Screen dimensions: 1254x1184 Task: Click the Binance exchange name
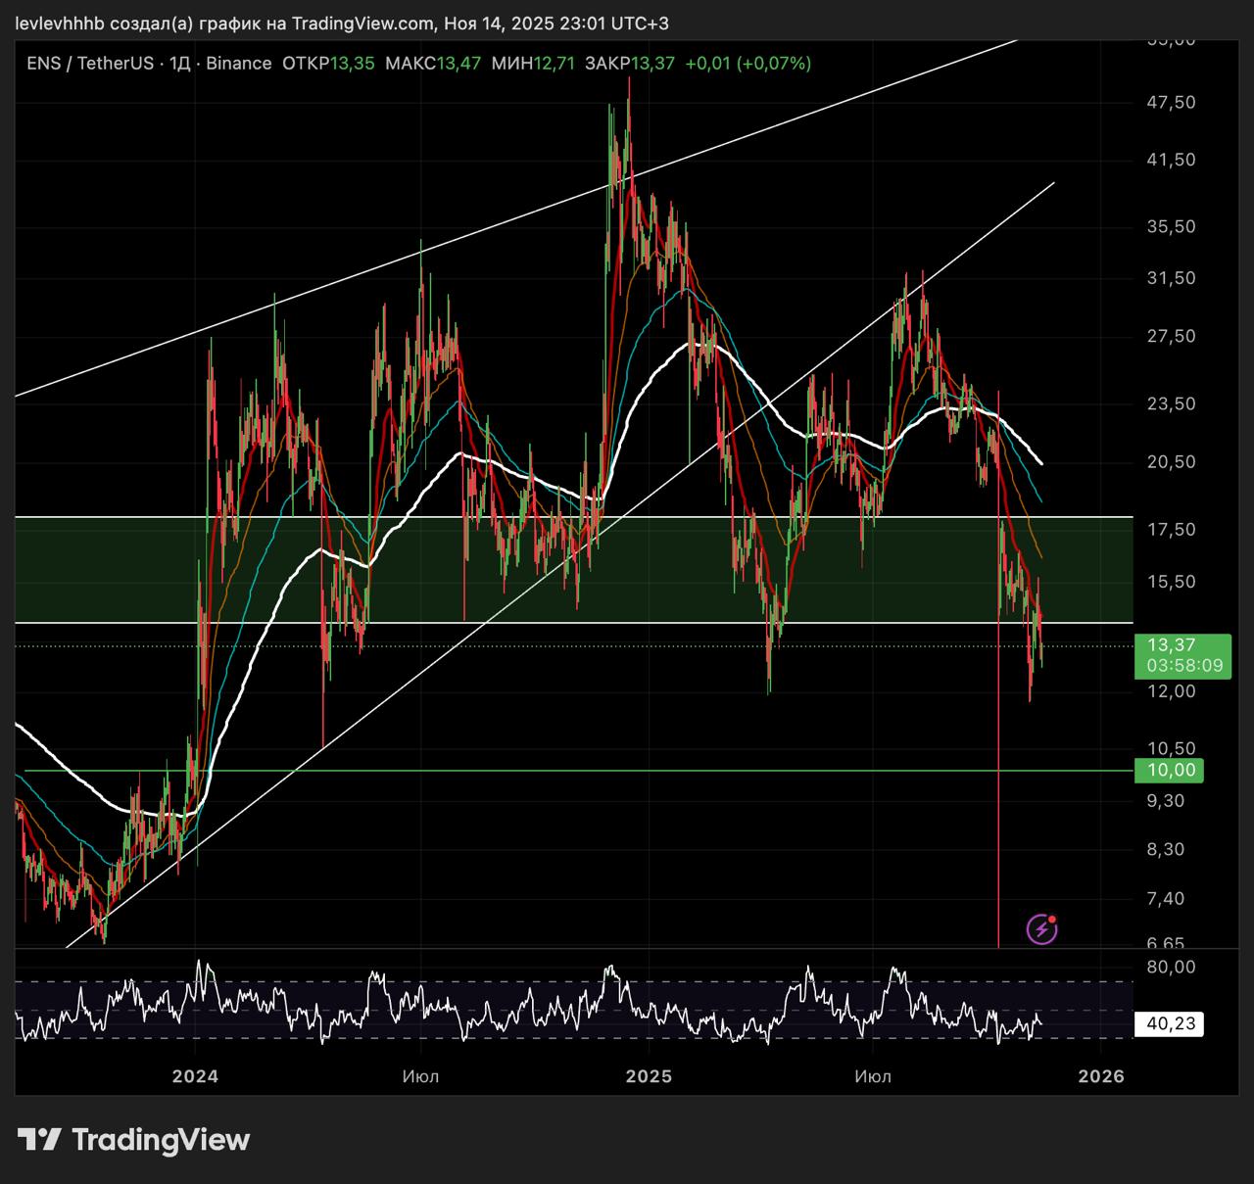point(238,64)
